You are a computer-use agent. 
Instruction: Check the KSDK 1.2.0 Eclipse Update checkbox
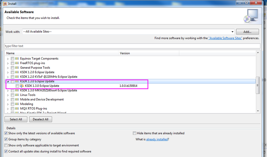13,72
